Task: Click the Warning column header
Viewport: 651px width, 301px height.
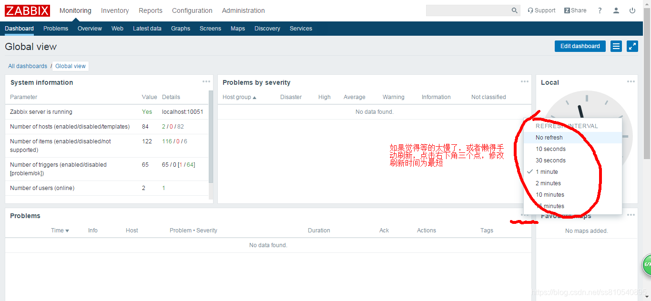Action: [393, 97]
